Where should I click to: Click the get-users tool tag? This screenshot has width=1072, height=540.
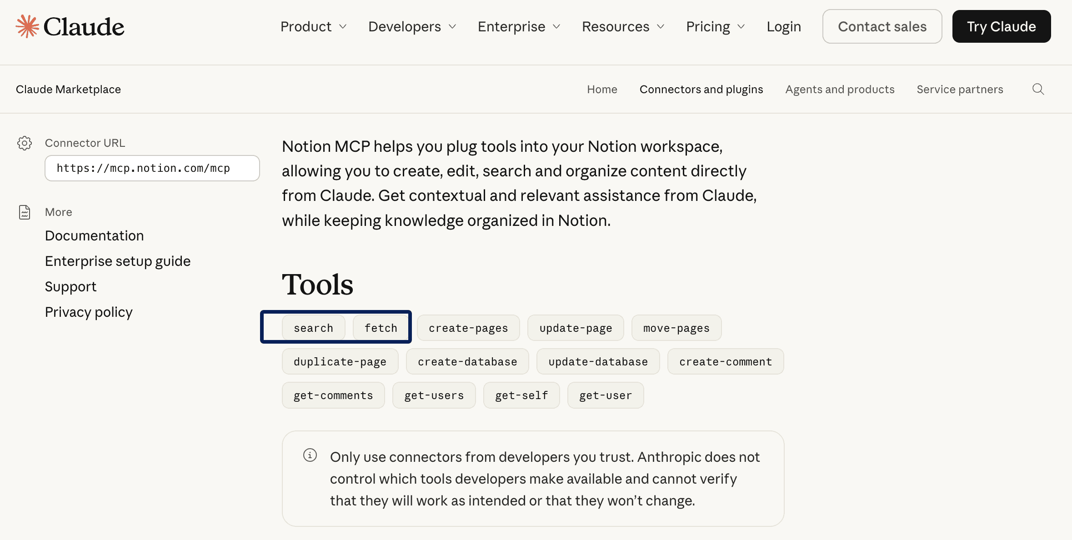coord(434,395)
